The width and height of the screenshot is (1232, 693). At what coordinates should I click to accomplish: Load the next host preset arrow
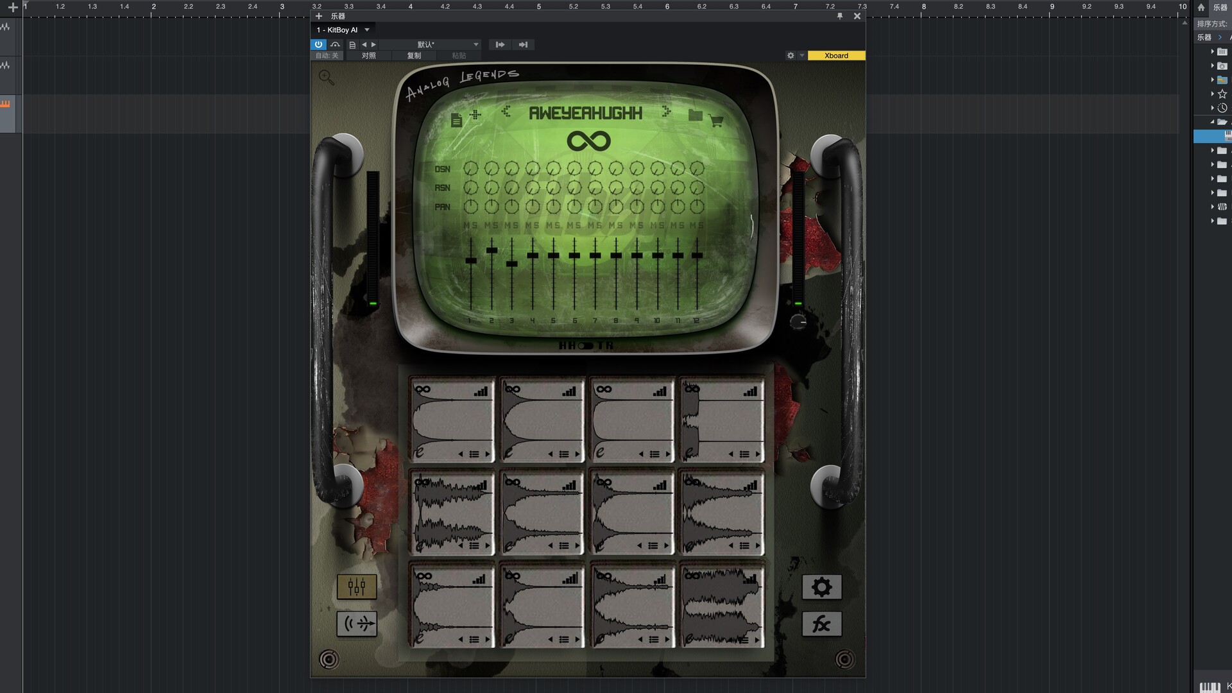tap(373, 44)
